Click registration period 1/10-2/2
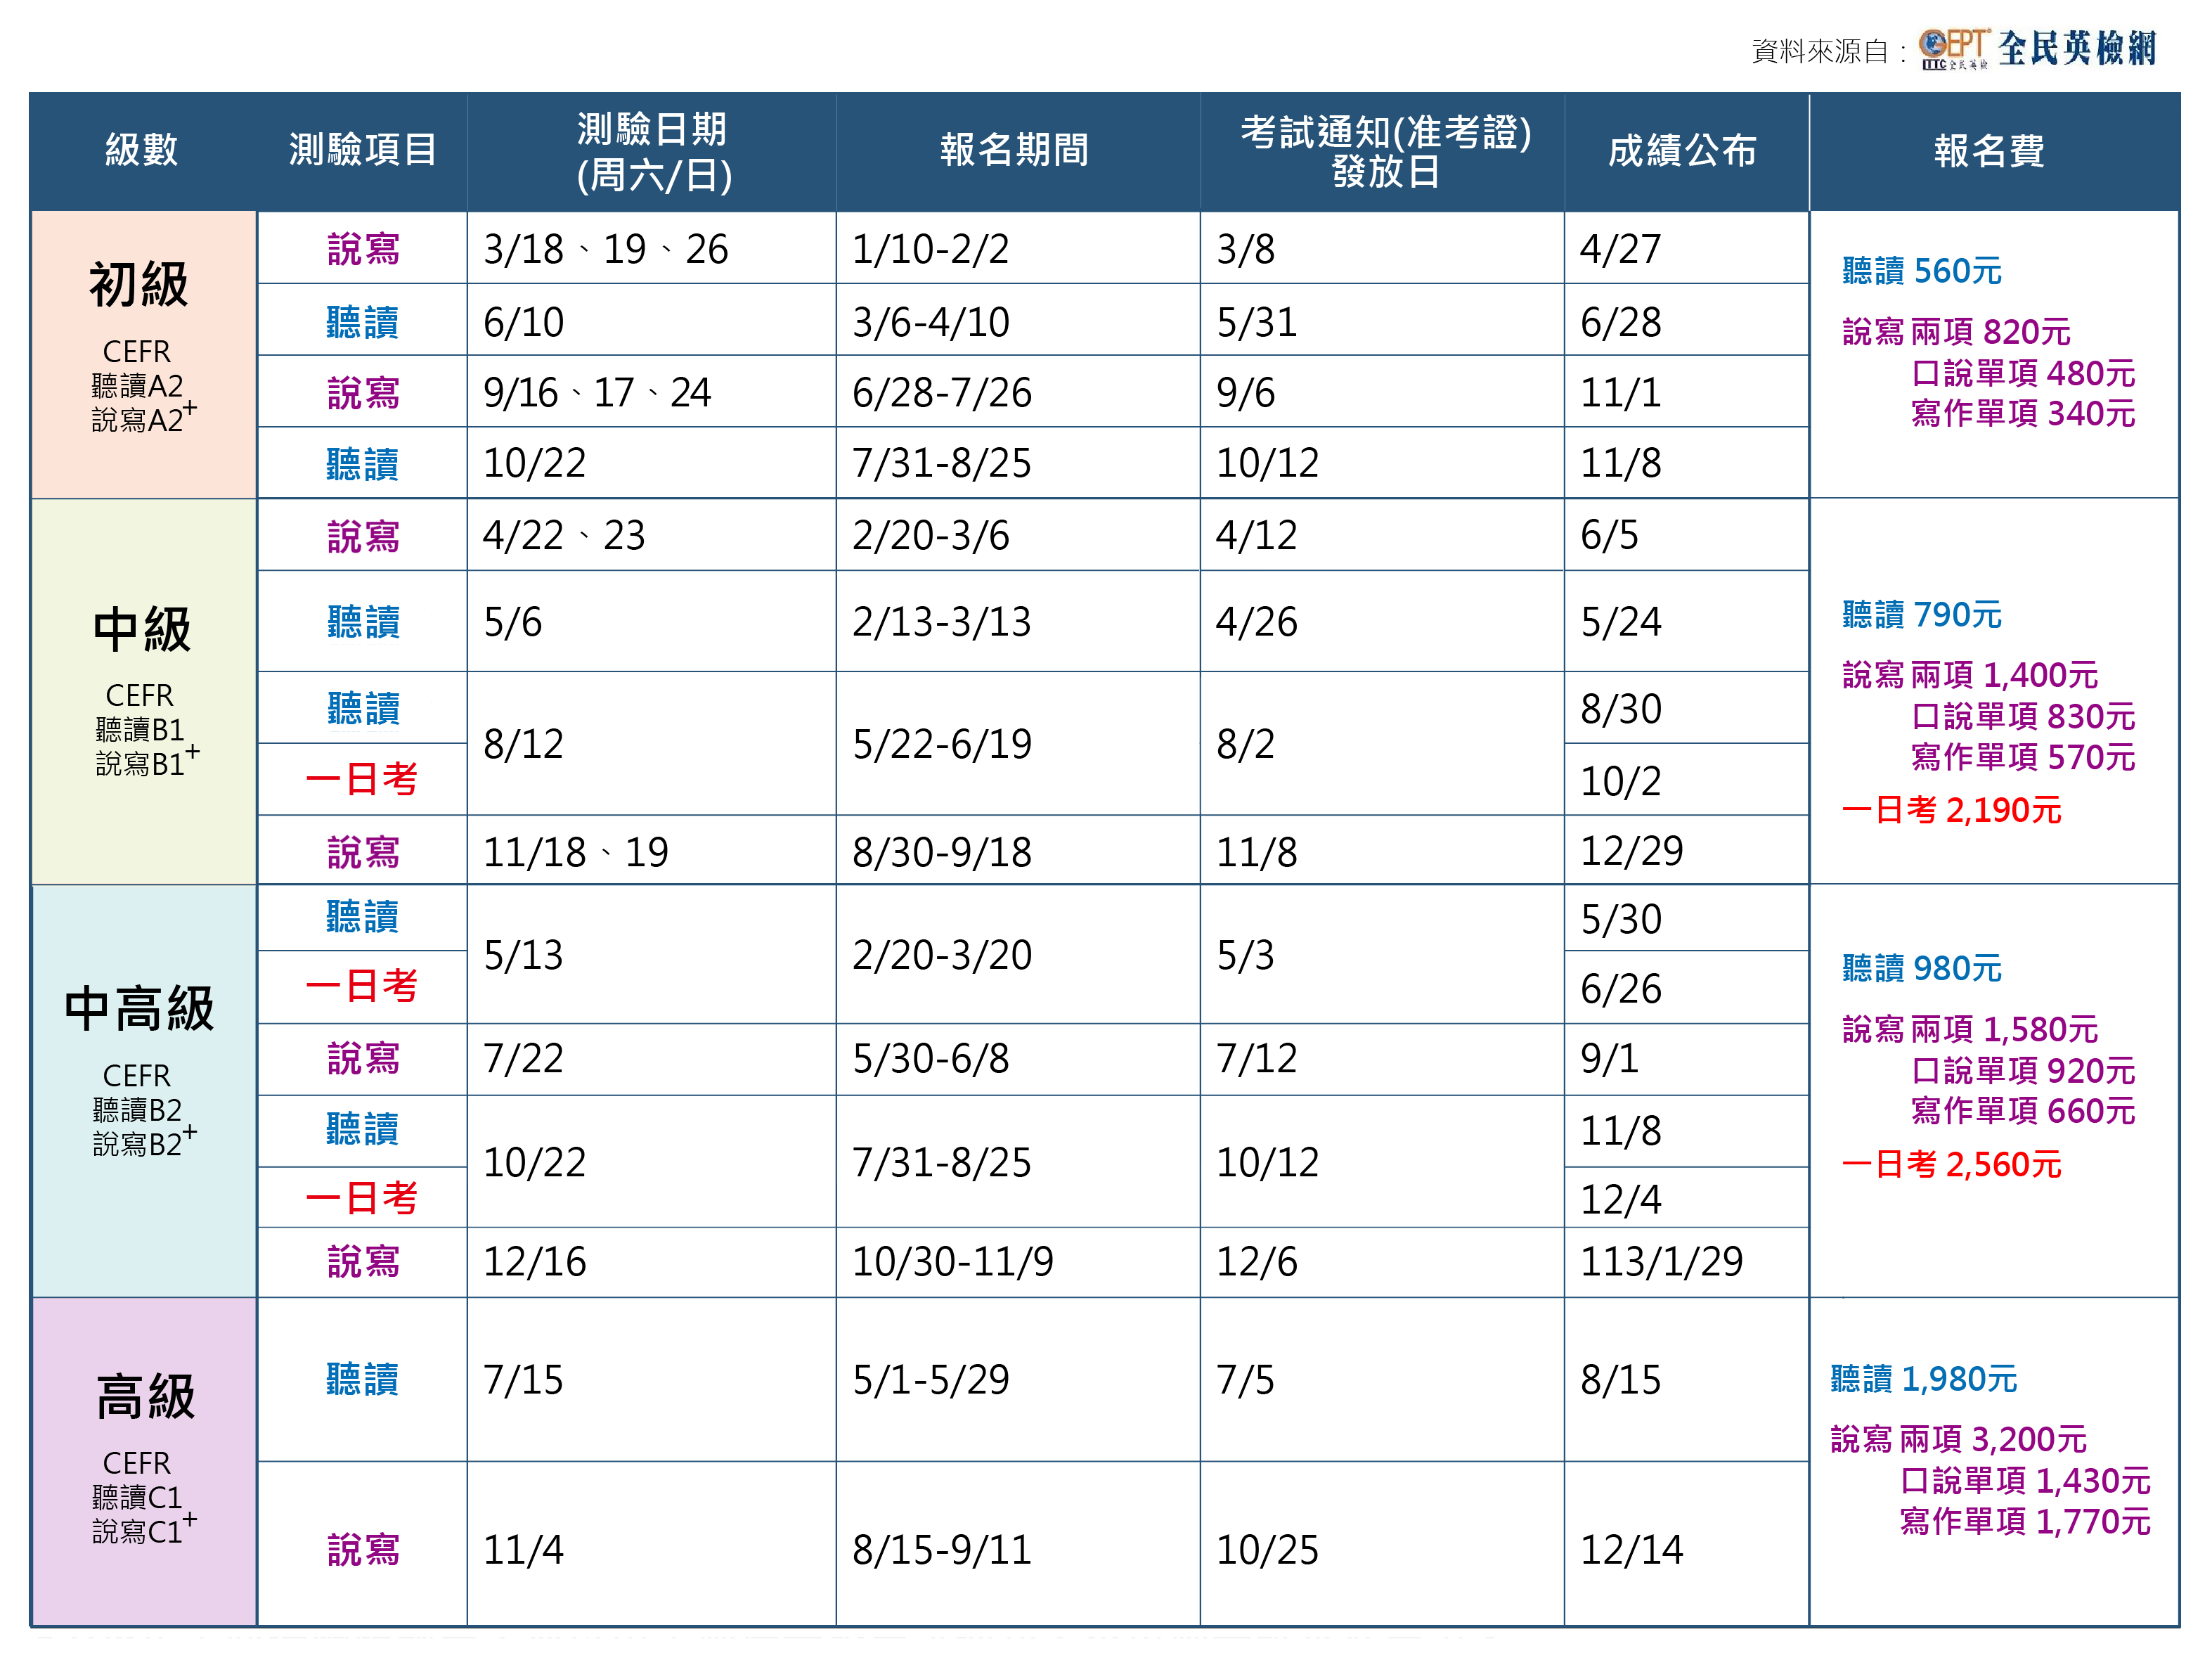This screenshot has width=2212, height=1672. tap(930, 249)
